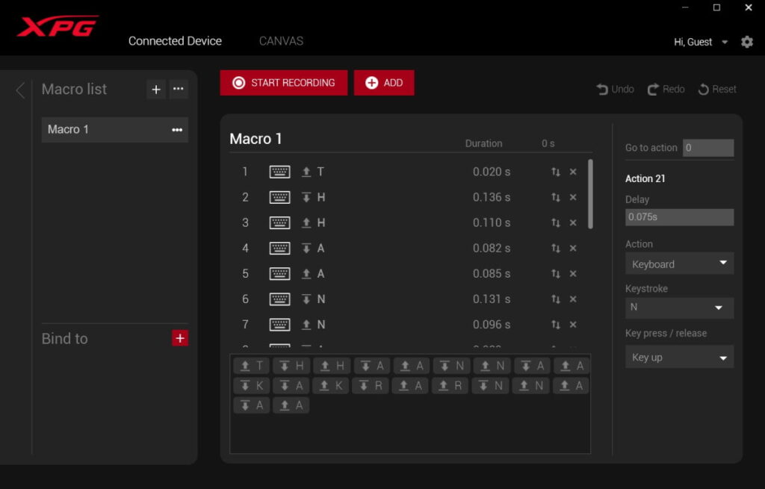Screen dimensions: 765x489
Task: Click the Undo button
Action: click(615, 89)
